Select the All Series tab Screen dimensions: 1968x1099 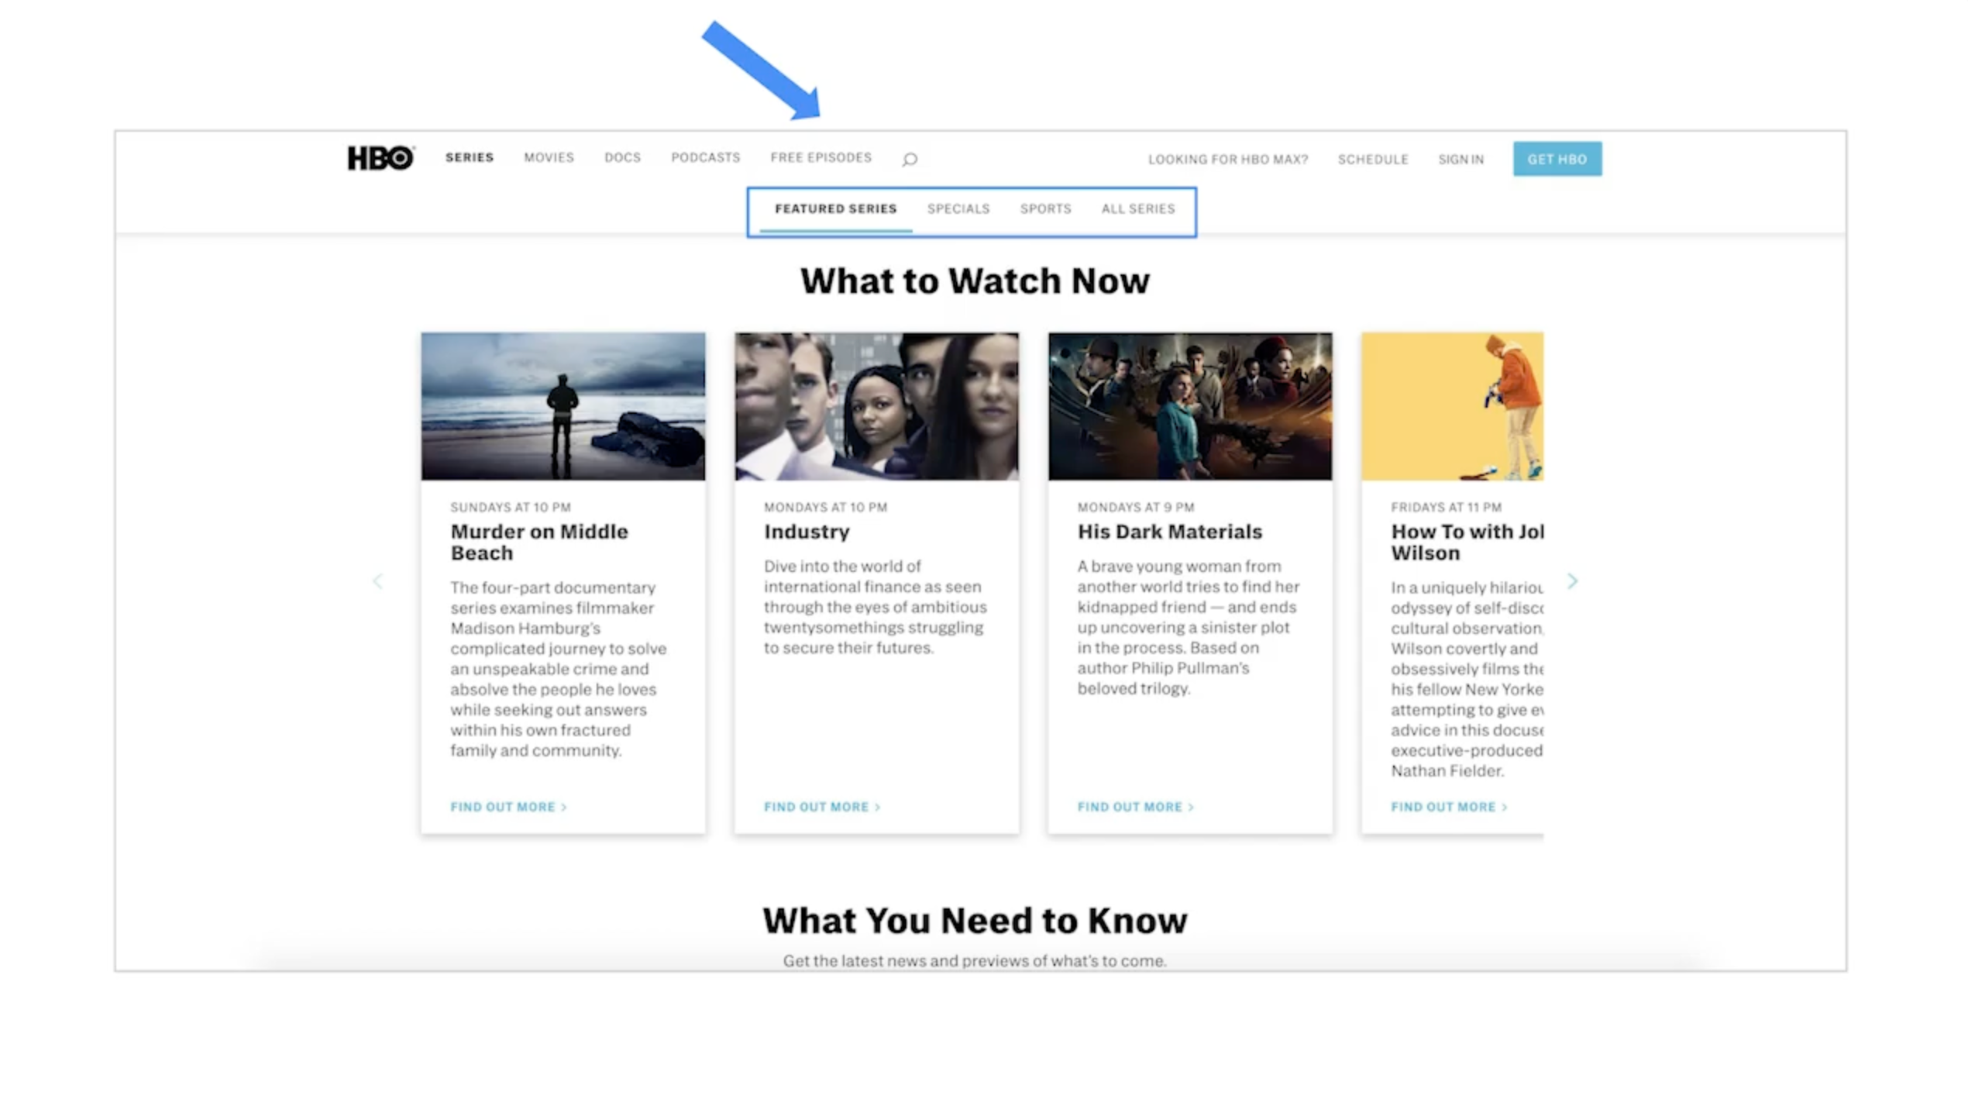[1137, 208]
